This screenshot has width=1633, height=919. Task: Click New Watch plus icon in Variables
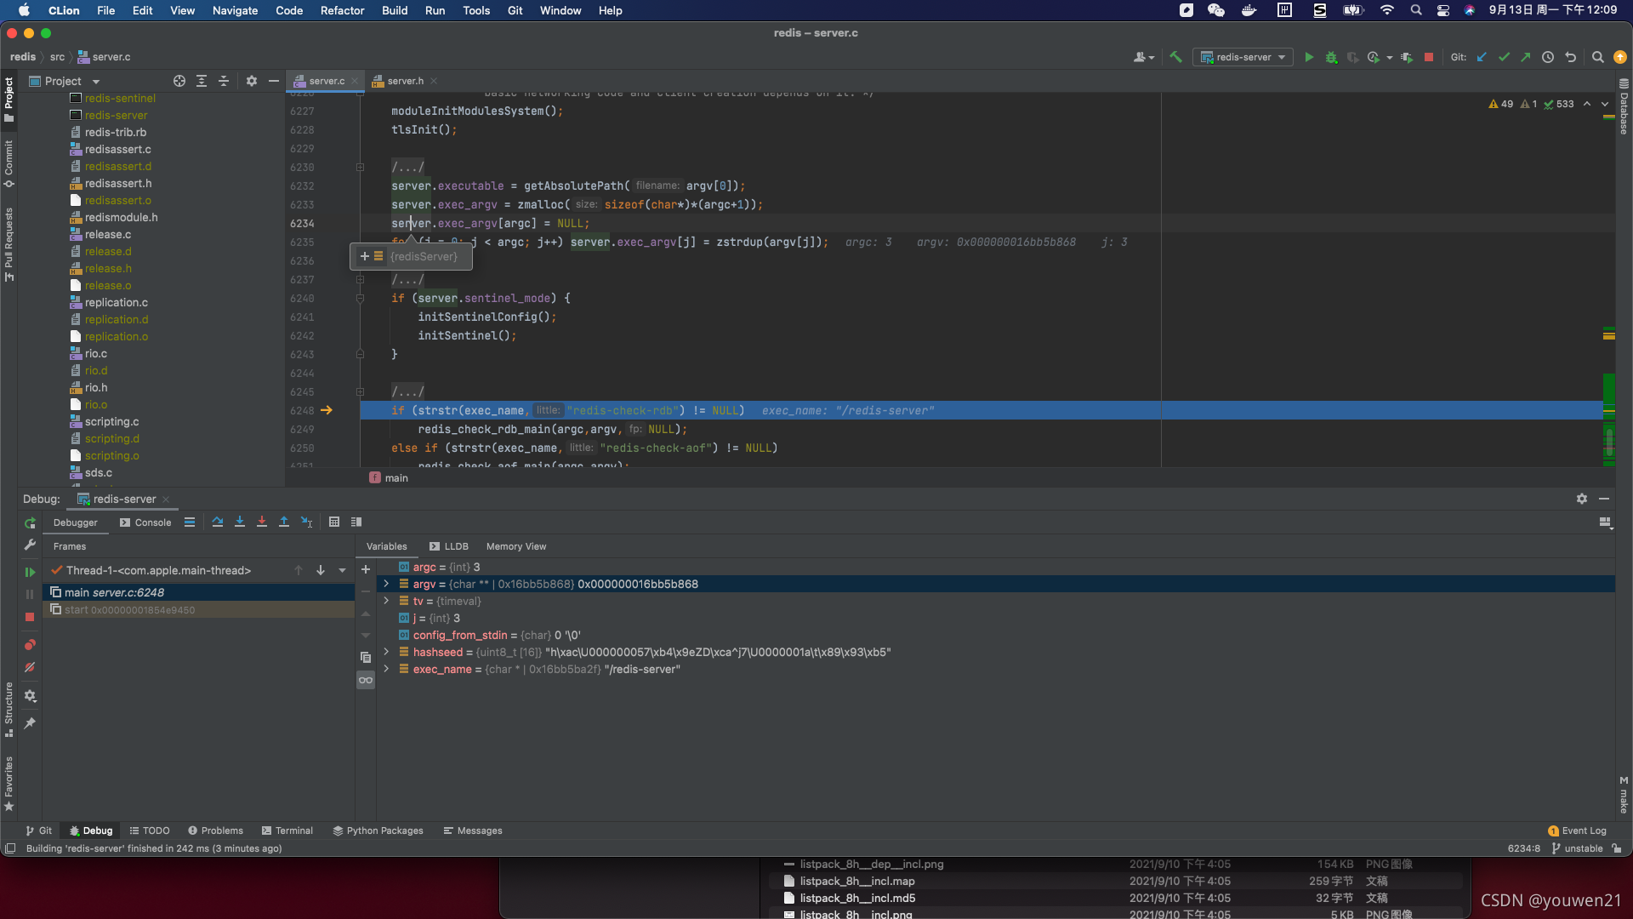pyautogui.click(x=366, y=569)
